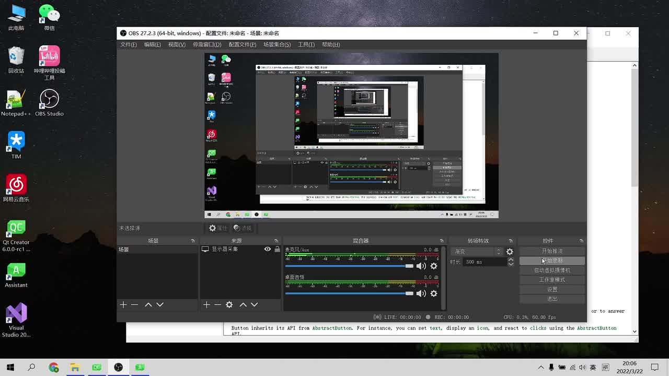
Task: Click the 退出 exit button
Action: [552, 299]
